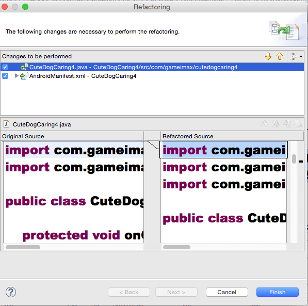Click the Cancel button
Viewport: 308px width, 306px height.
(226, 292)
